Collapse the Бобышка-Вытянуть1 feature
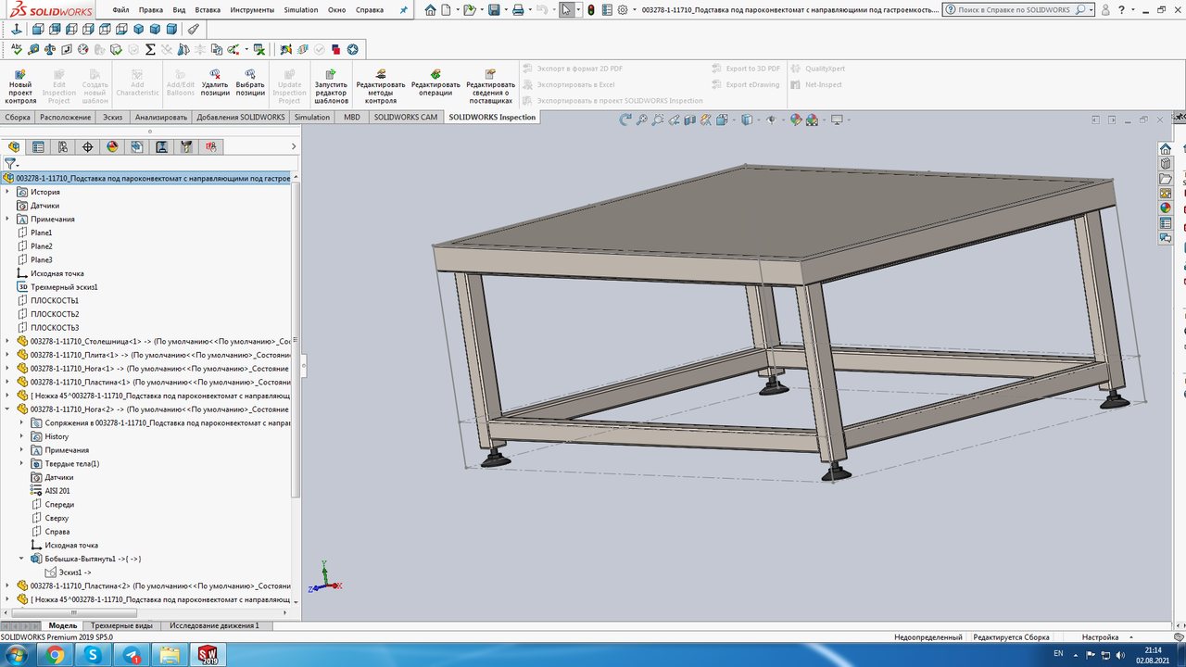The height and width of the screenshot is (667, 1186). coord(22,559)
